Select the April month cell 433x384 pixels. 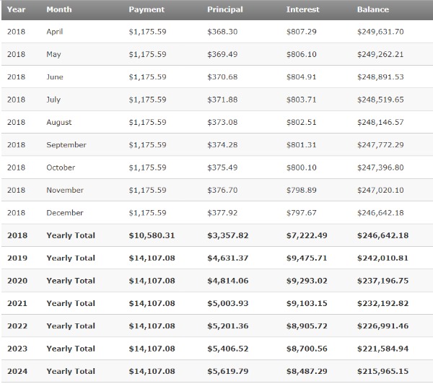pyautogui.click(x=55, y=32)
